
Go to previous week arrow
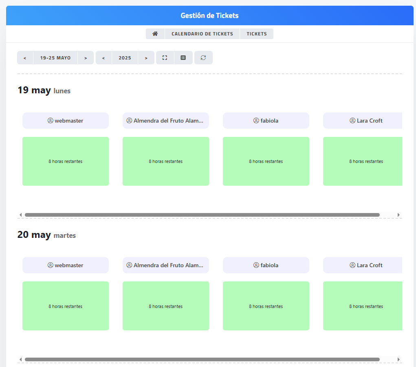click(x=25, y=58)
